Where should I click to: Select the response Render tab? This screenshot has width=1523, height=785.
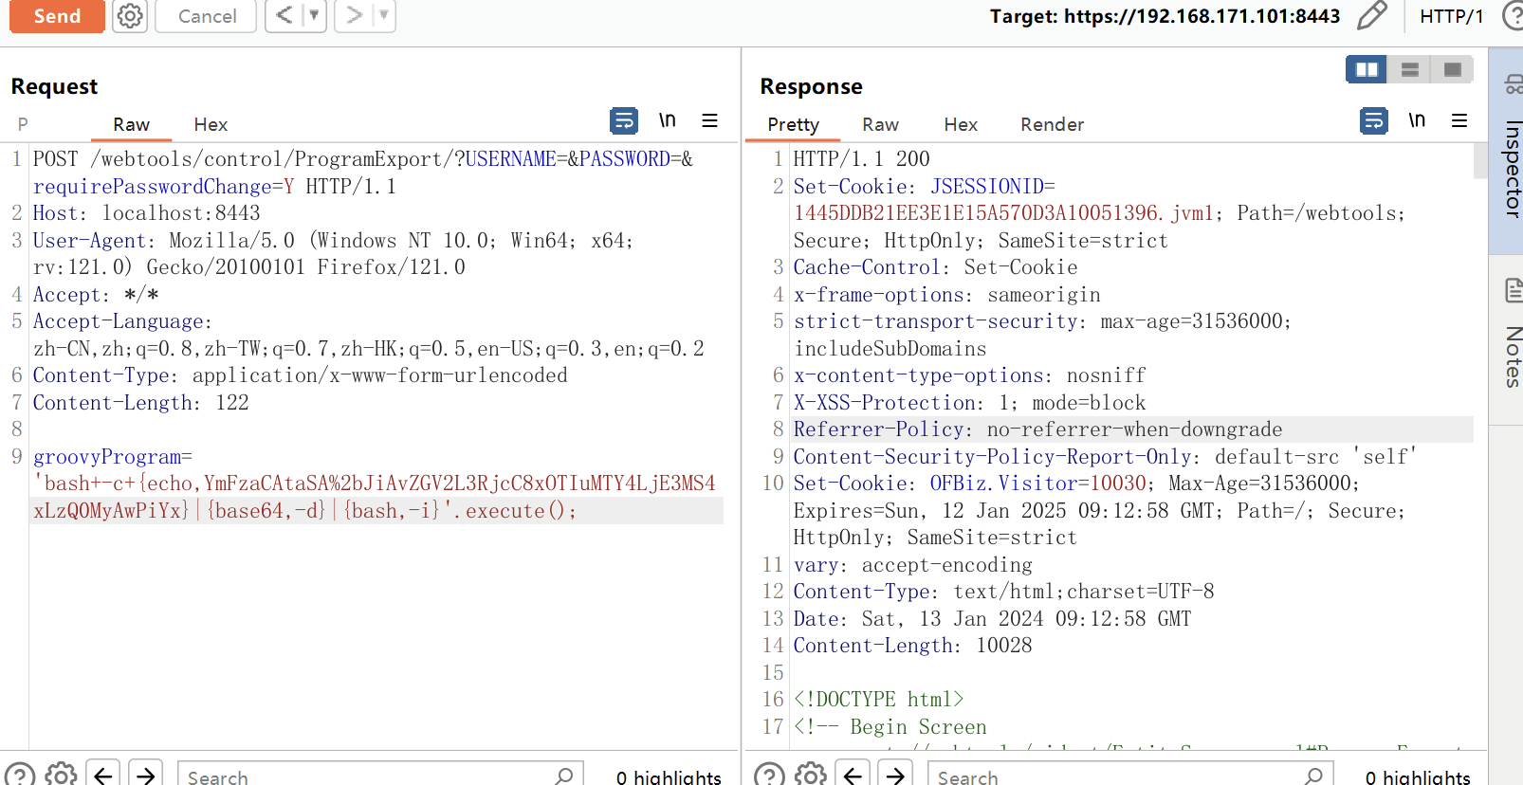coord(1052,124)
